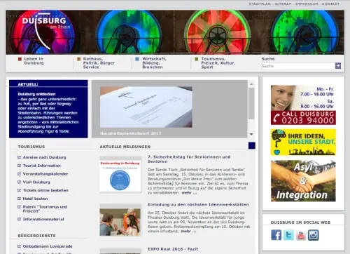This screenshot has height=254, width=350.
Task: Open the Tourist Information link
Action: [42, 166]
